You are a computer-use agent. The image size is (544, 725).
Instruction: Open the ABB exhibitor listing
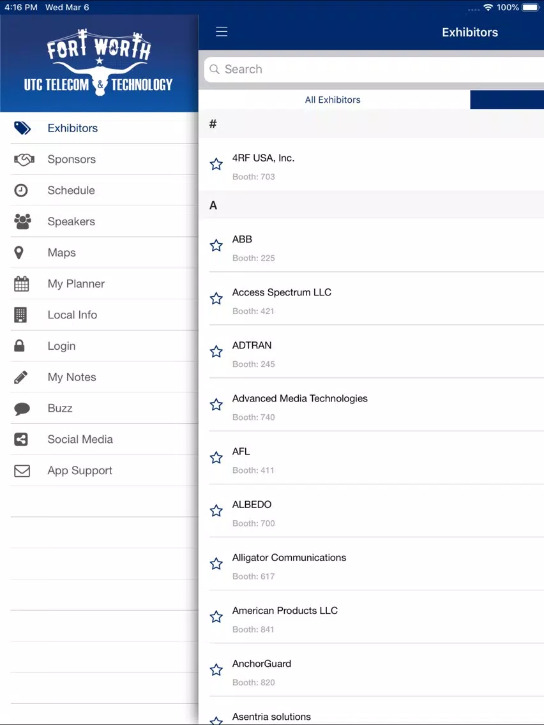click(x=372, y=245)
